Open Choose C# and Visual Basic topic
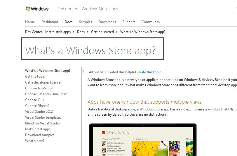Image resolution: width=237 pixels, height=156 pixels. point(46,94)
